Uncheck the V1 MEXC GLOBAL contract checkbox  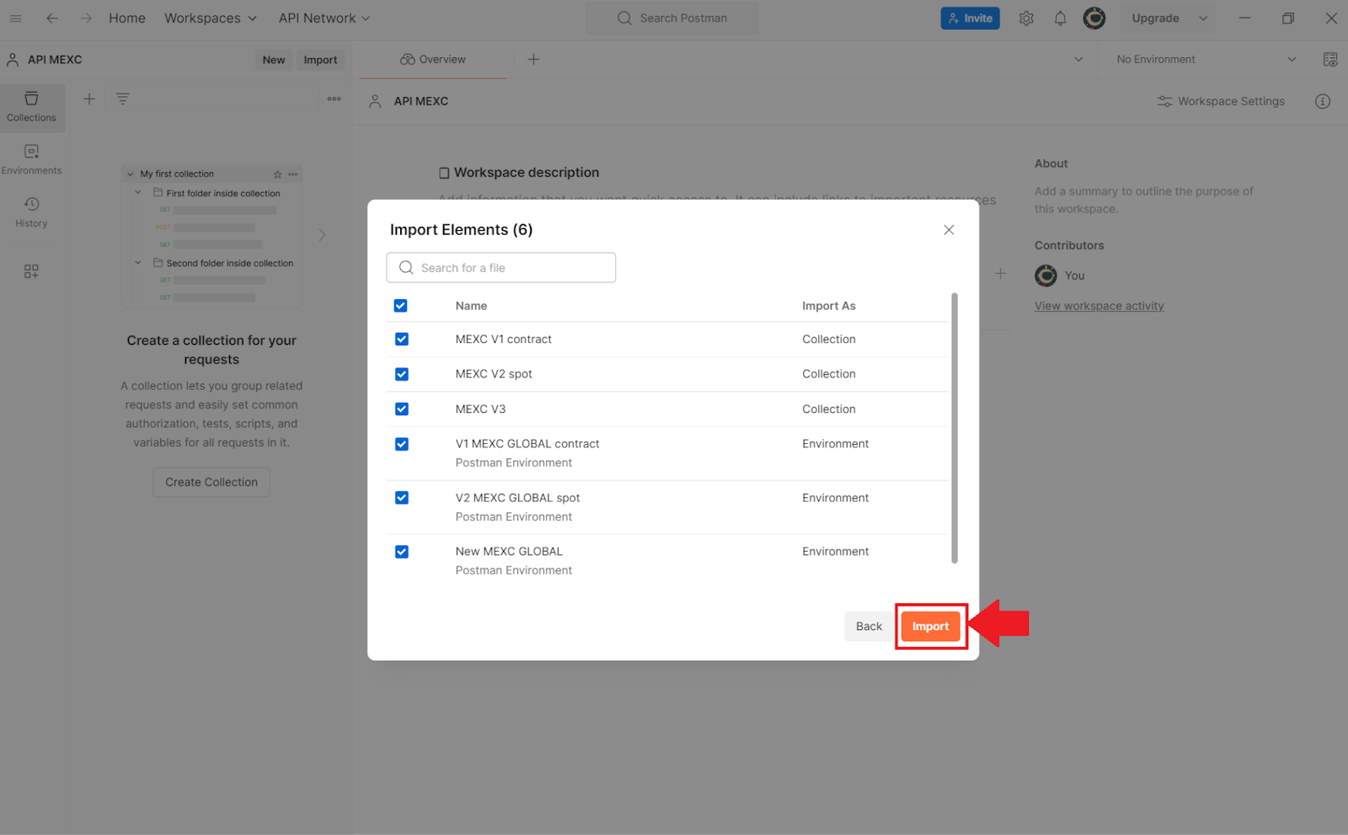(x=402, y=444)
